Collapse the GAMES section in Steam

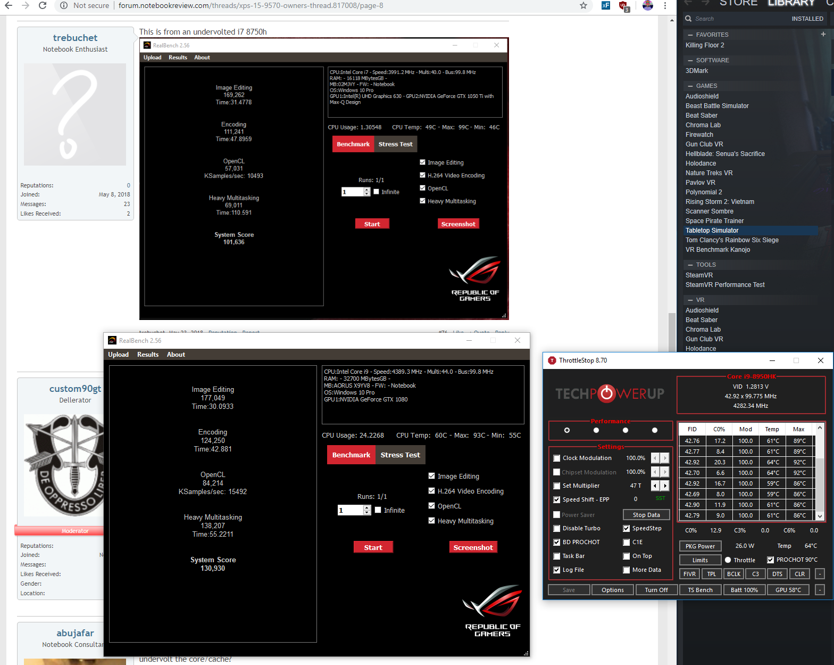tap(690, 86)
